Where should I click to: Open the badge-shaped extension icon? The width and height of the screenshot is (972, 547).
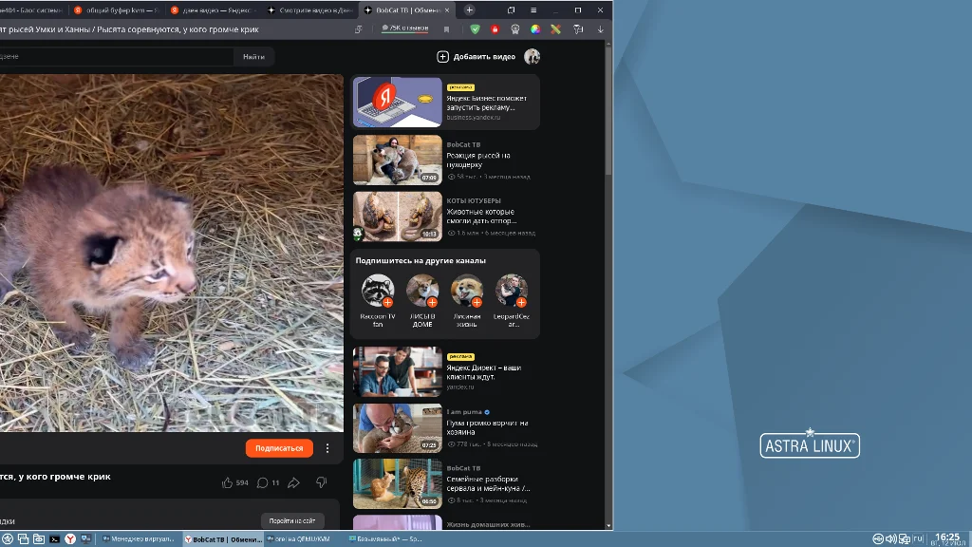515,29
